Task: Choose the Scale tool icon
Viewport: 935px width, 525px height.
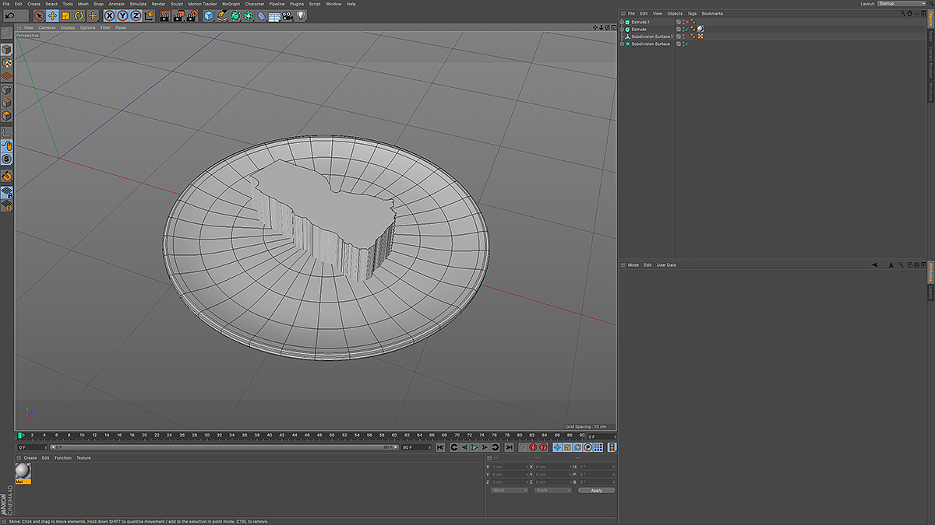Action: (66, 16)
